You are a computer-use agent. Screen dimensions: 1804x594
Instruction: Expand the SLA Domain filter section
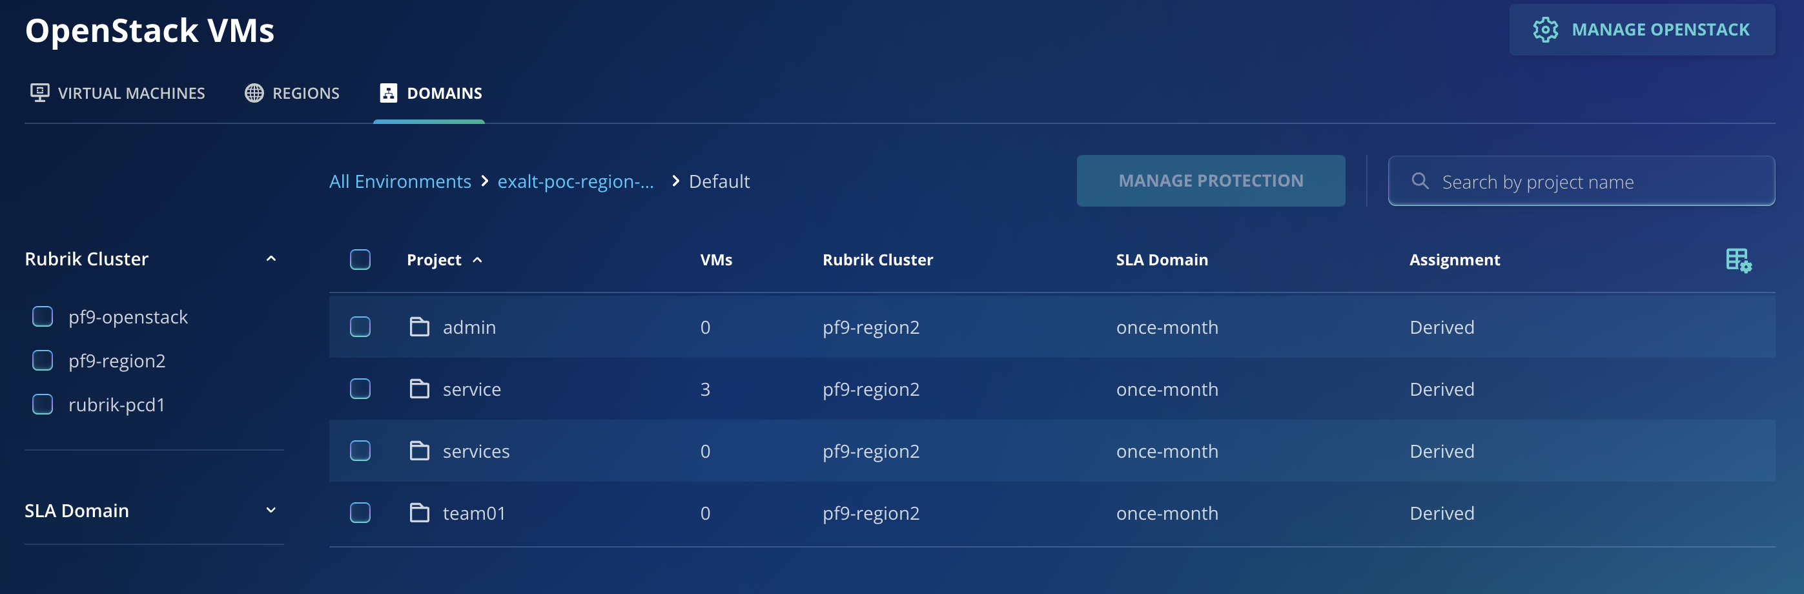click(x=271, y=511)
